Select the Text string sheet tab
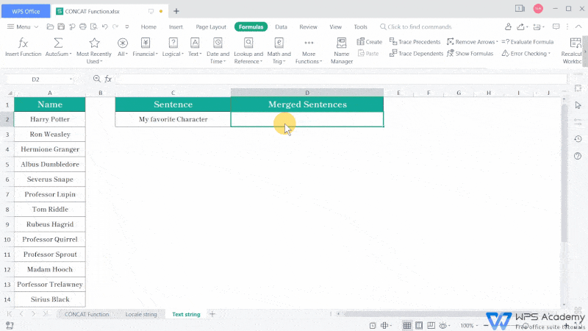The image size is (588, 331). (x=186, y=315)
